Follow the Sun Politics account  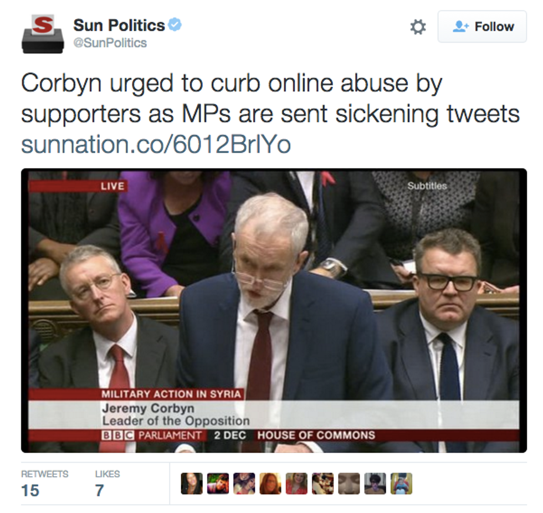pyautogui.click(x=482, y=27)
